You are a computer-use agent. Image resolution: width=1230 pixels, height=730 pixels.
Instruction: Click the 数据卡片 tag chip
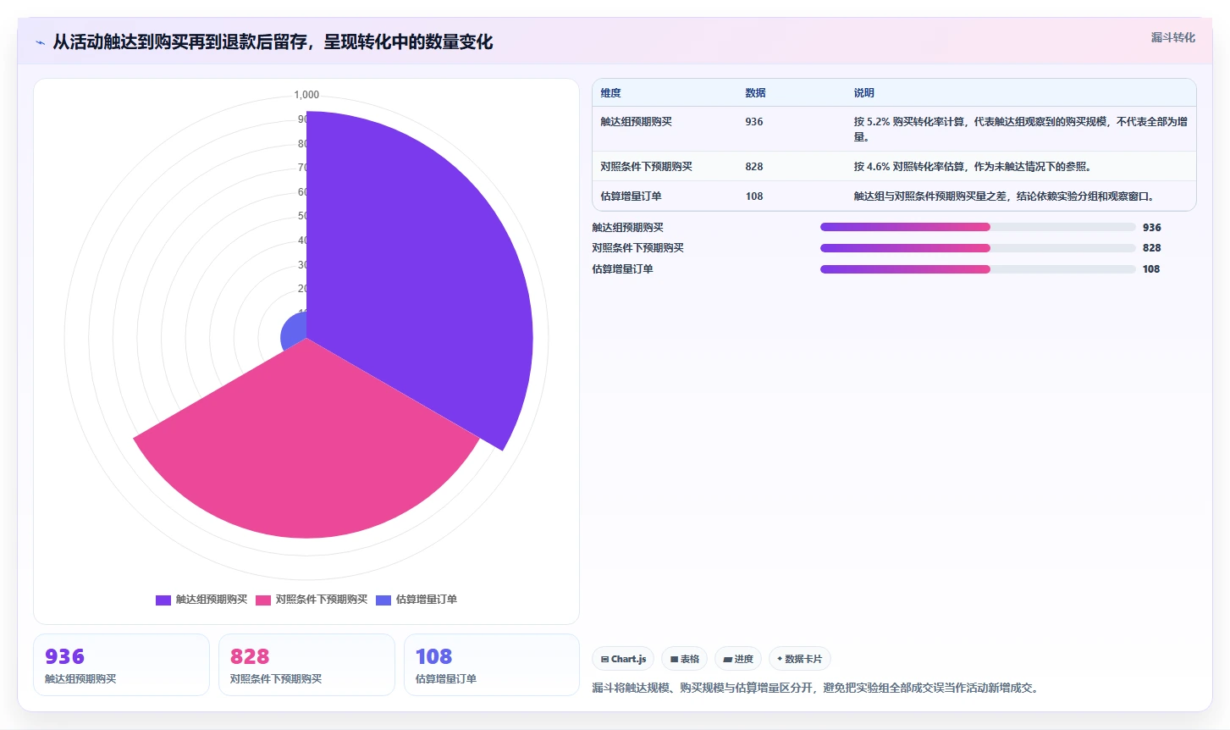pyautogui.click(x=800, y=659)
